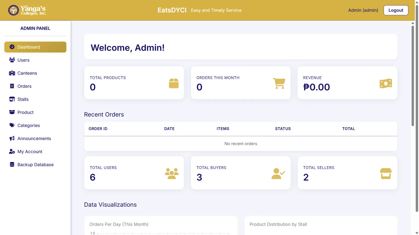Click the Data Visualizations heading
419x235 pixels.
(x=110, y=205)
